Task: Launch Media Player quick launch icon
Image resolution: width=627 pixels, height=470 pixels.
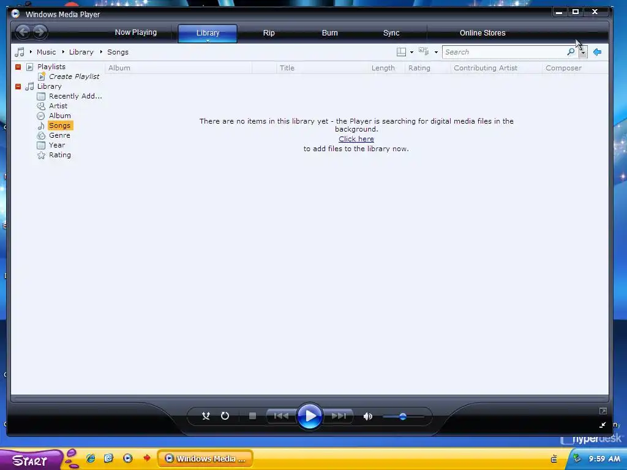Action: [127, 458]
